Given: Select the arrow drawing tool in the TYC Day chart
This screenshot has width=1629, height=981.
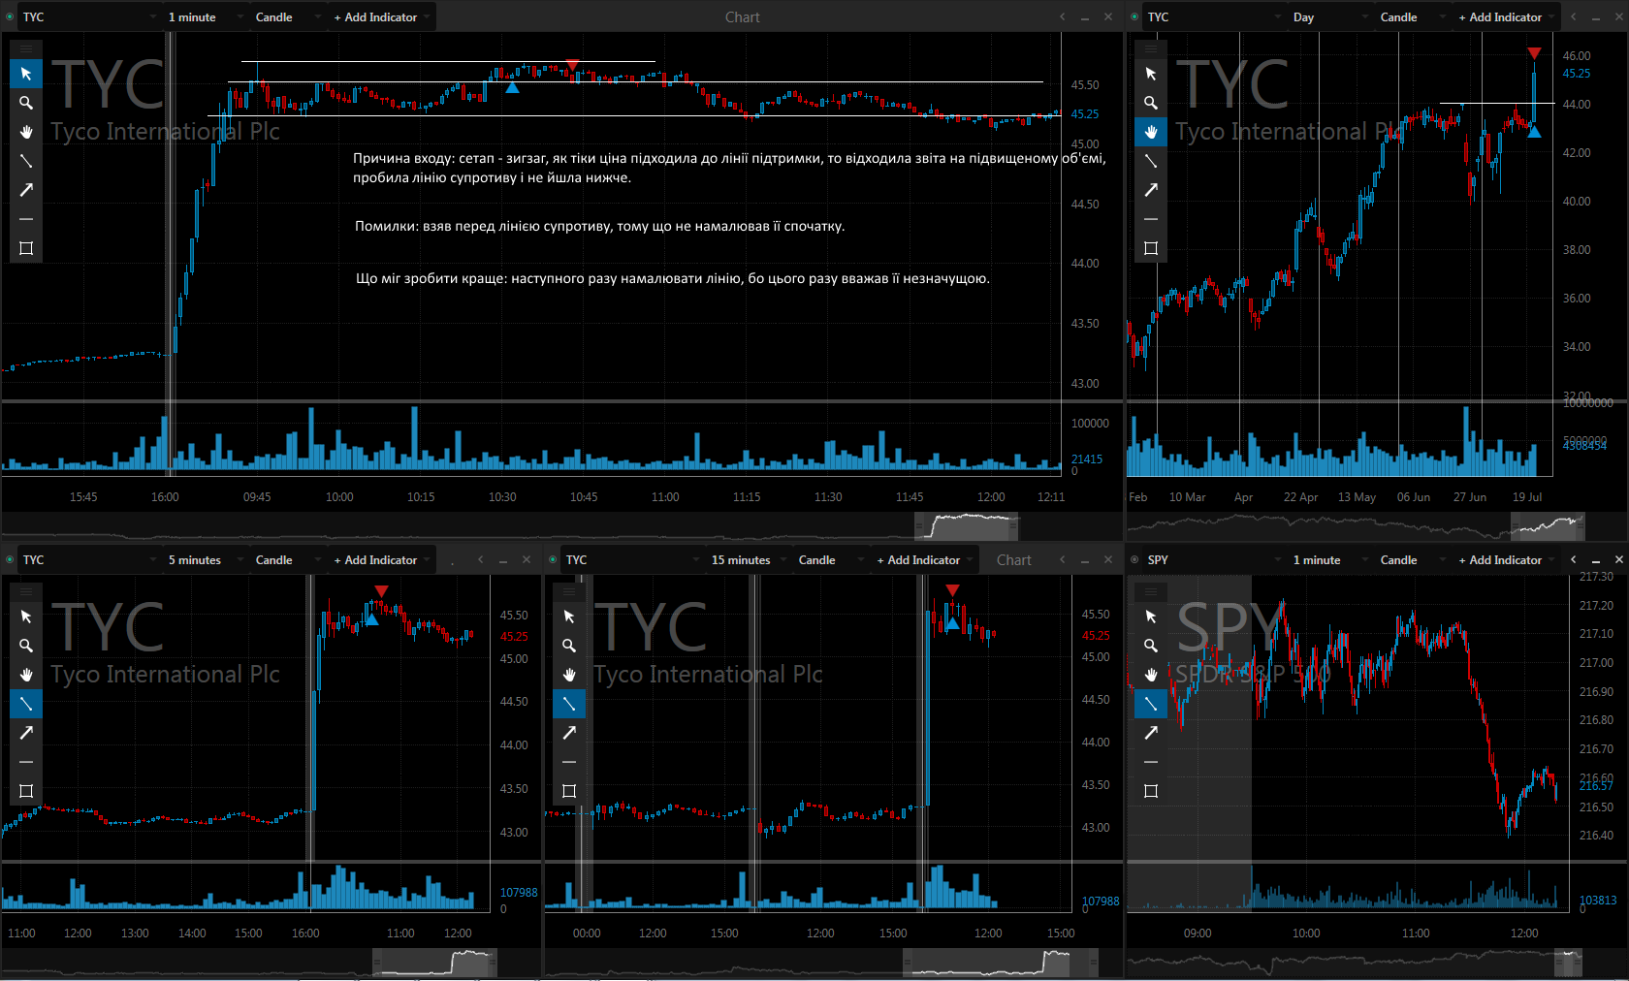Looking at the screenshot, I should [x=1151, y=190].
